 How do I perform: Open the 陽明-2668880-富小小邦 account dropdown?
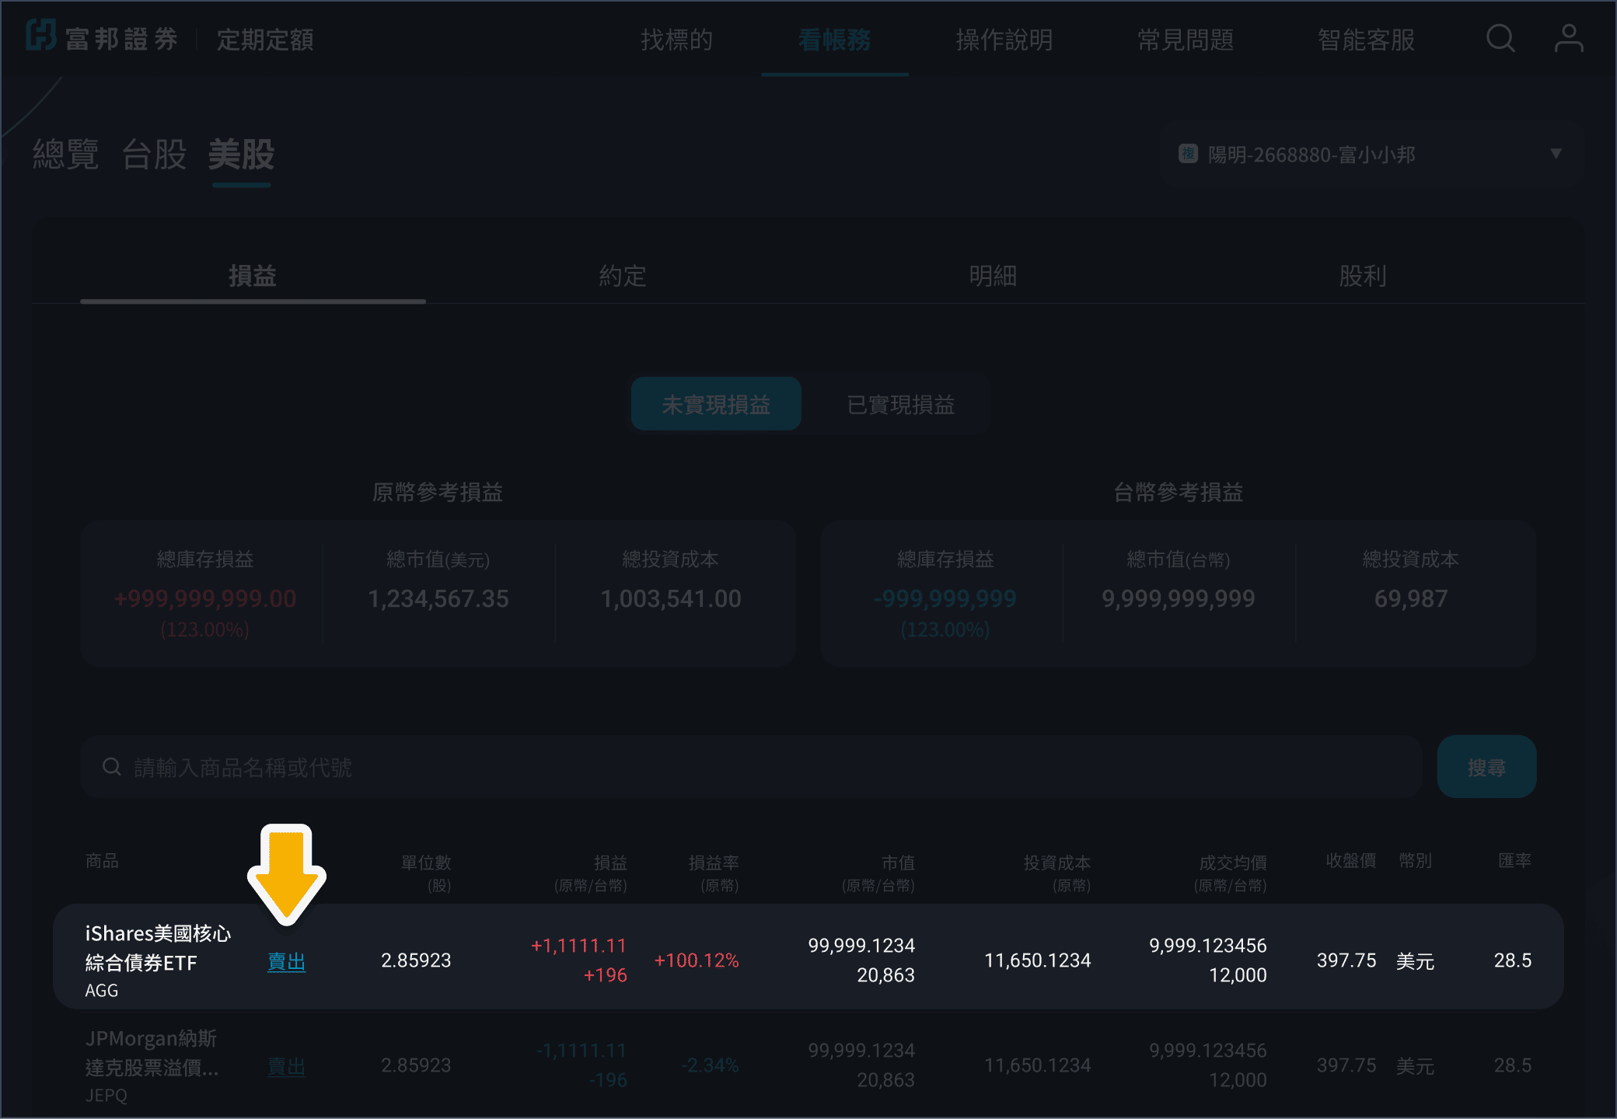(x=1311, y=155)
